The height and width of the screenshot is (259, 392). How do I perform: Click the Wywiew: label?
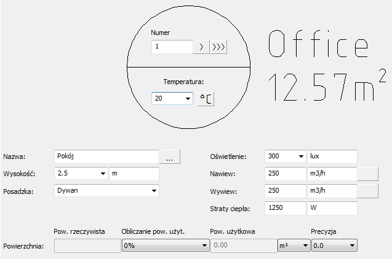[223, 191]
